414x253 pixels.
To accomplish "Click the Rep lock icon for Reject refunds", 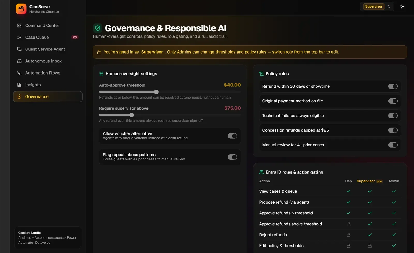I will point(349,235).
